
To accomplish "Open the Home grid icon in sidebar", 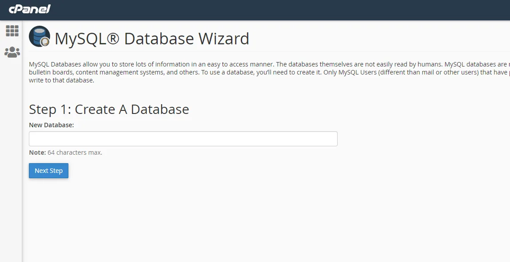I will point(12,31).
